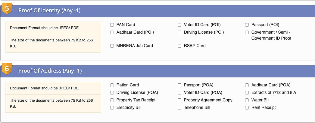Screen dimensions: 315x123
Task: Click the Proof Of Address section header
Action: 50,71
